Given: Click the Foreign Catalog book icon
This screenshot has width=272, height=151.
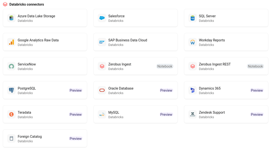Looking at the screenshot, I should pos(12,138).
